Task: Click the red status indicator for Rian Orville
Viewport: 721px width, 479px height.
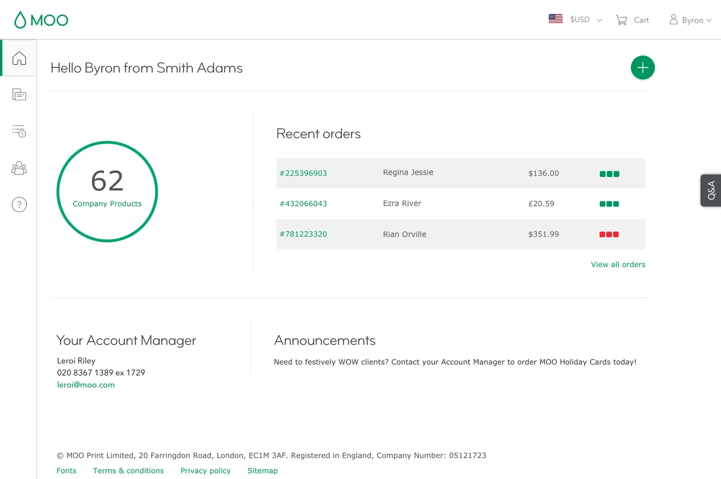Action: 609,234
